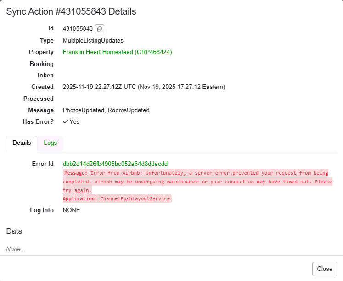This screenshot has width=343, height=281.
Task: Click the Token field label
Action: pos(45,75)
